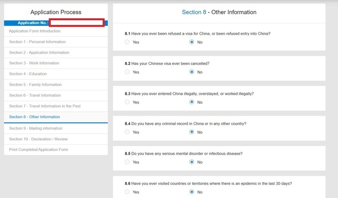
Task: Choose No for cancelled Chinese visa question
Action: click(x=192, y=72)
